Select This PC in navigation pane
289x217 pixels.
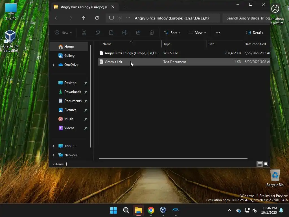point(70,146)
